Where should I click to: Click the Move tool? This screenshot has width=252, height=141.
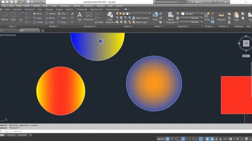tap(37, 14)
